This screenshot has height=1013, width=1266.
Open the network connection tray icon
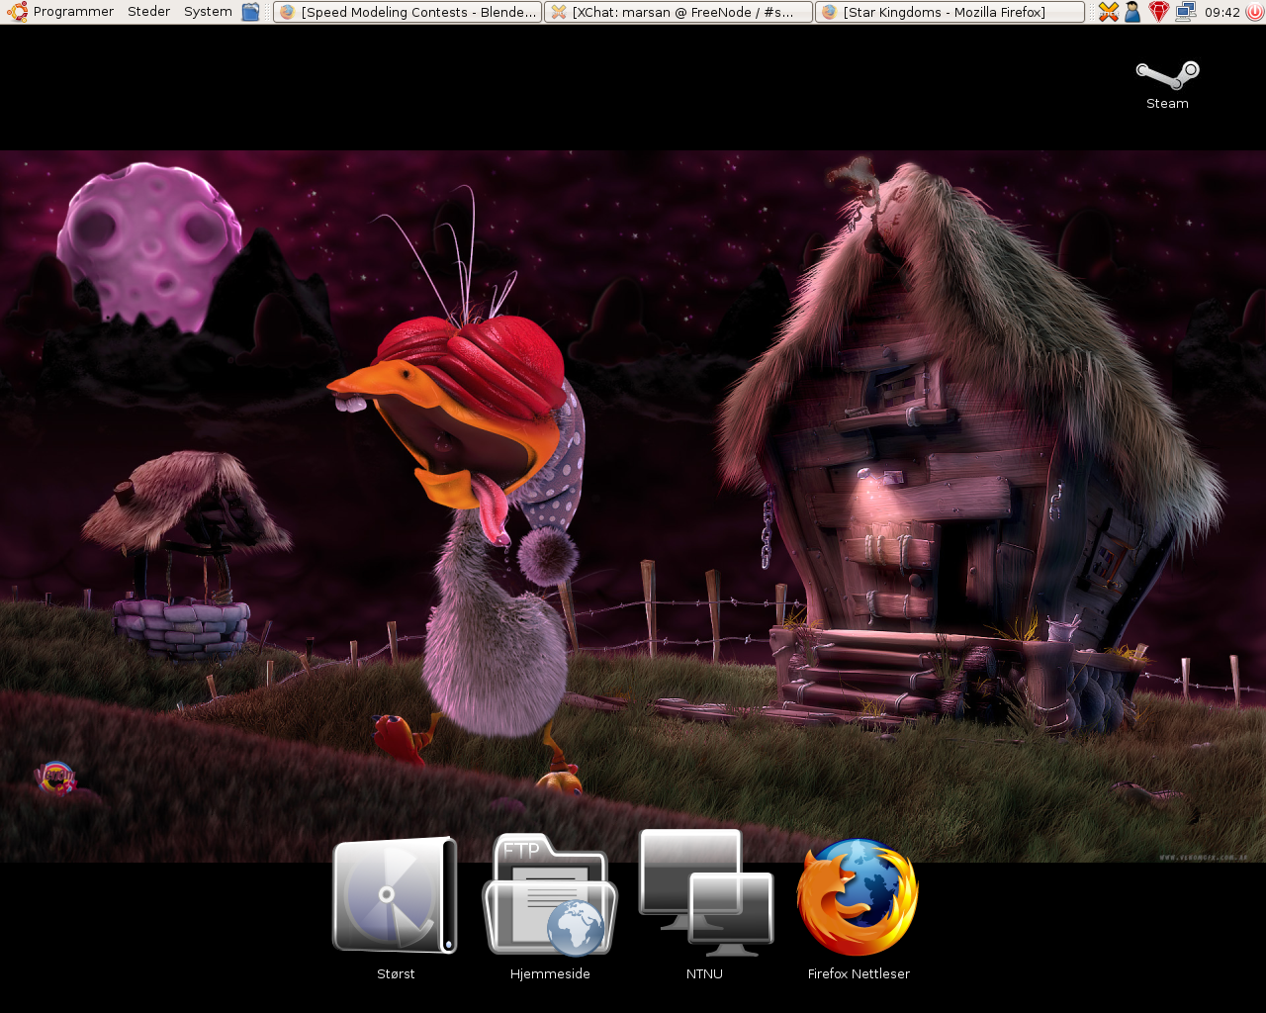(1185, 12)
